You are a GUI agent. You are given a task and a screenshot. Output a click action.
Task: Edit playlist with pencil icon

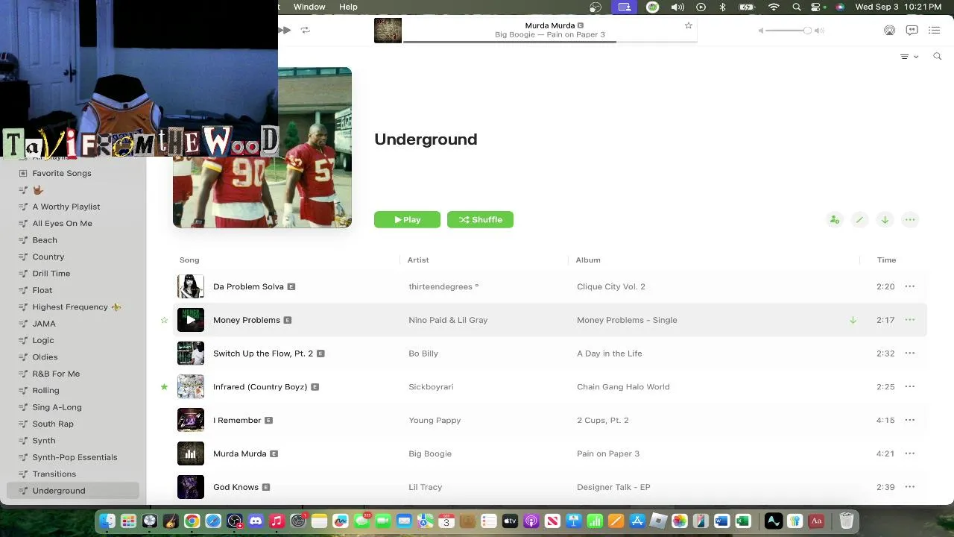tap(859, 220)
